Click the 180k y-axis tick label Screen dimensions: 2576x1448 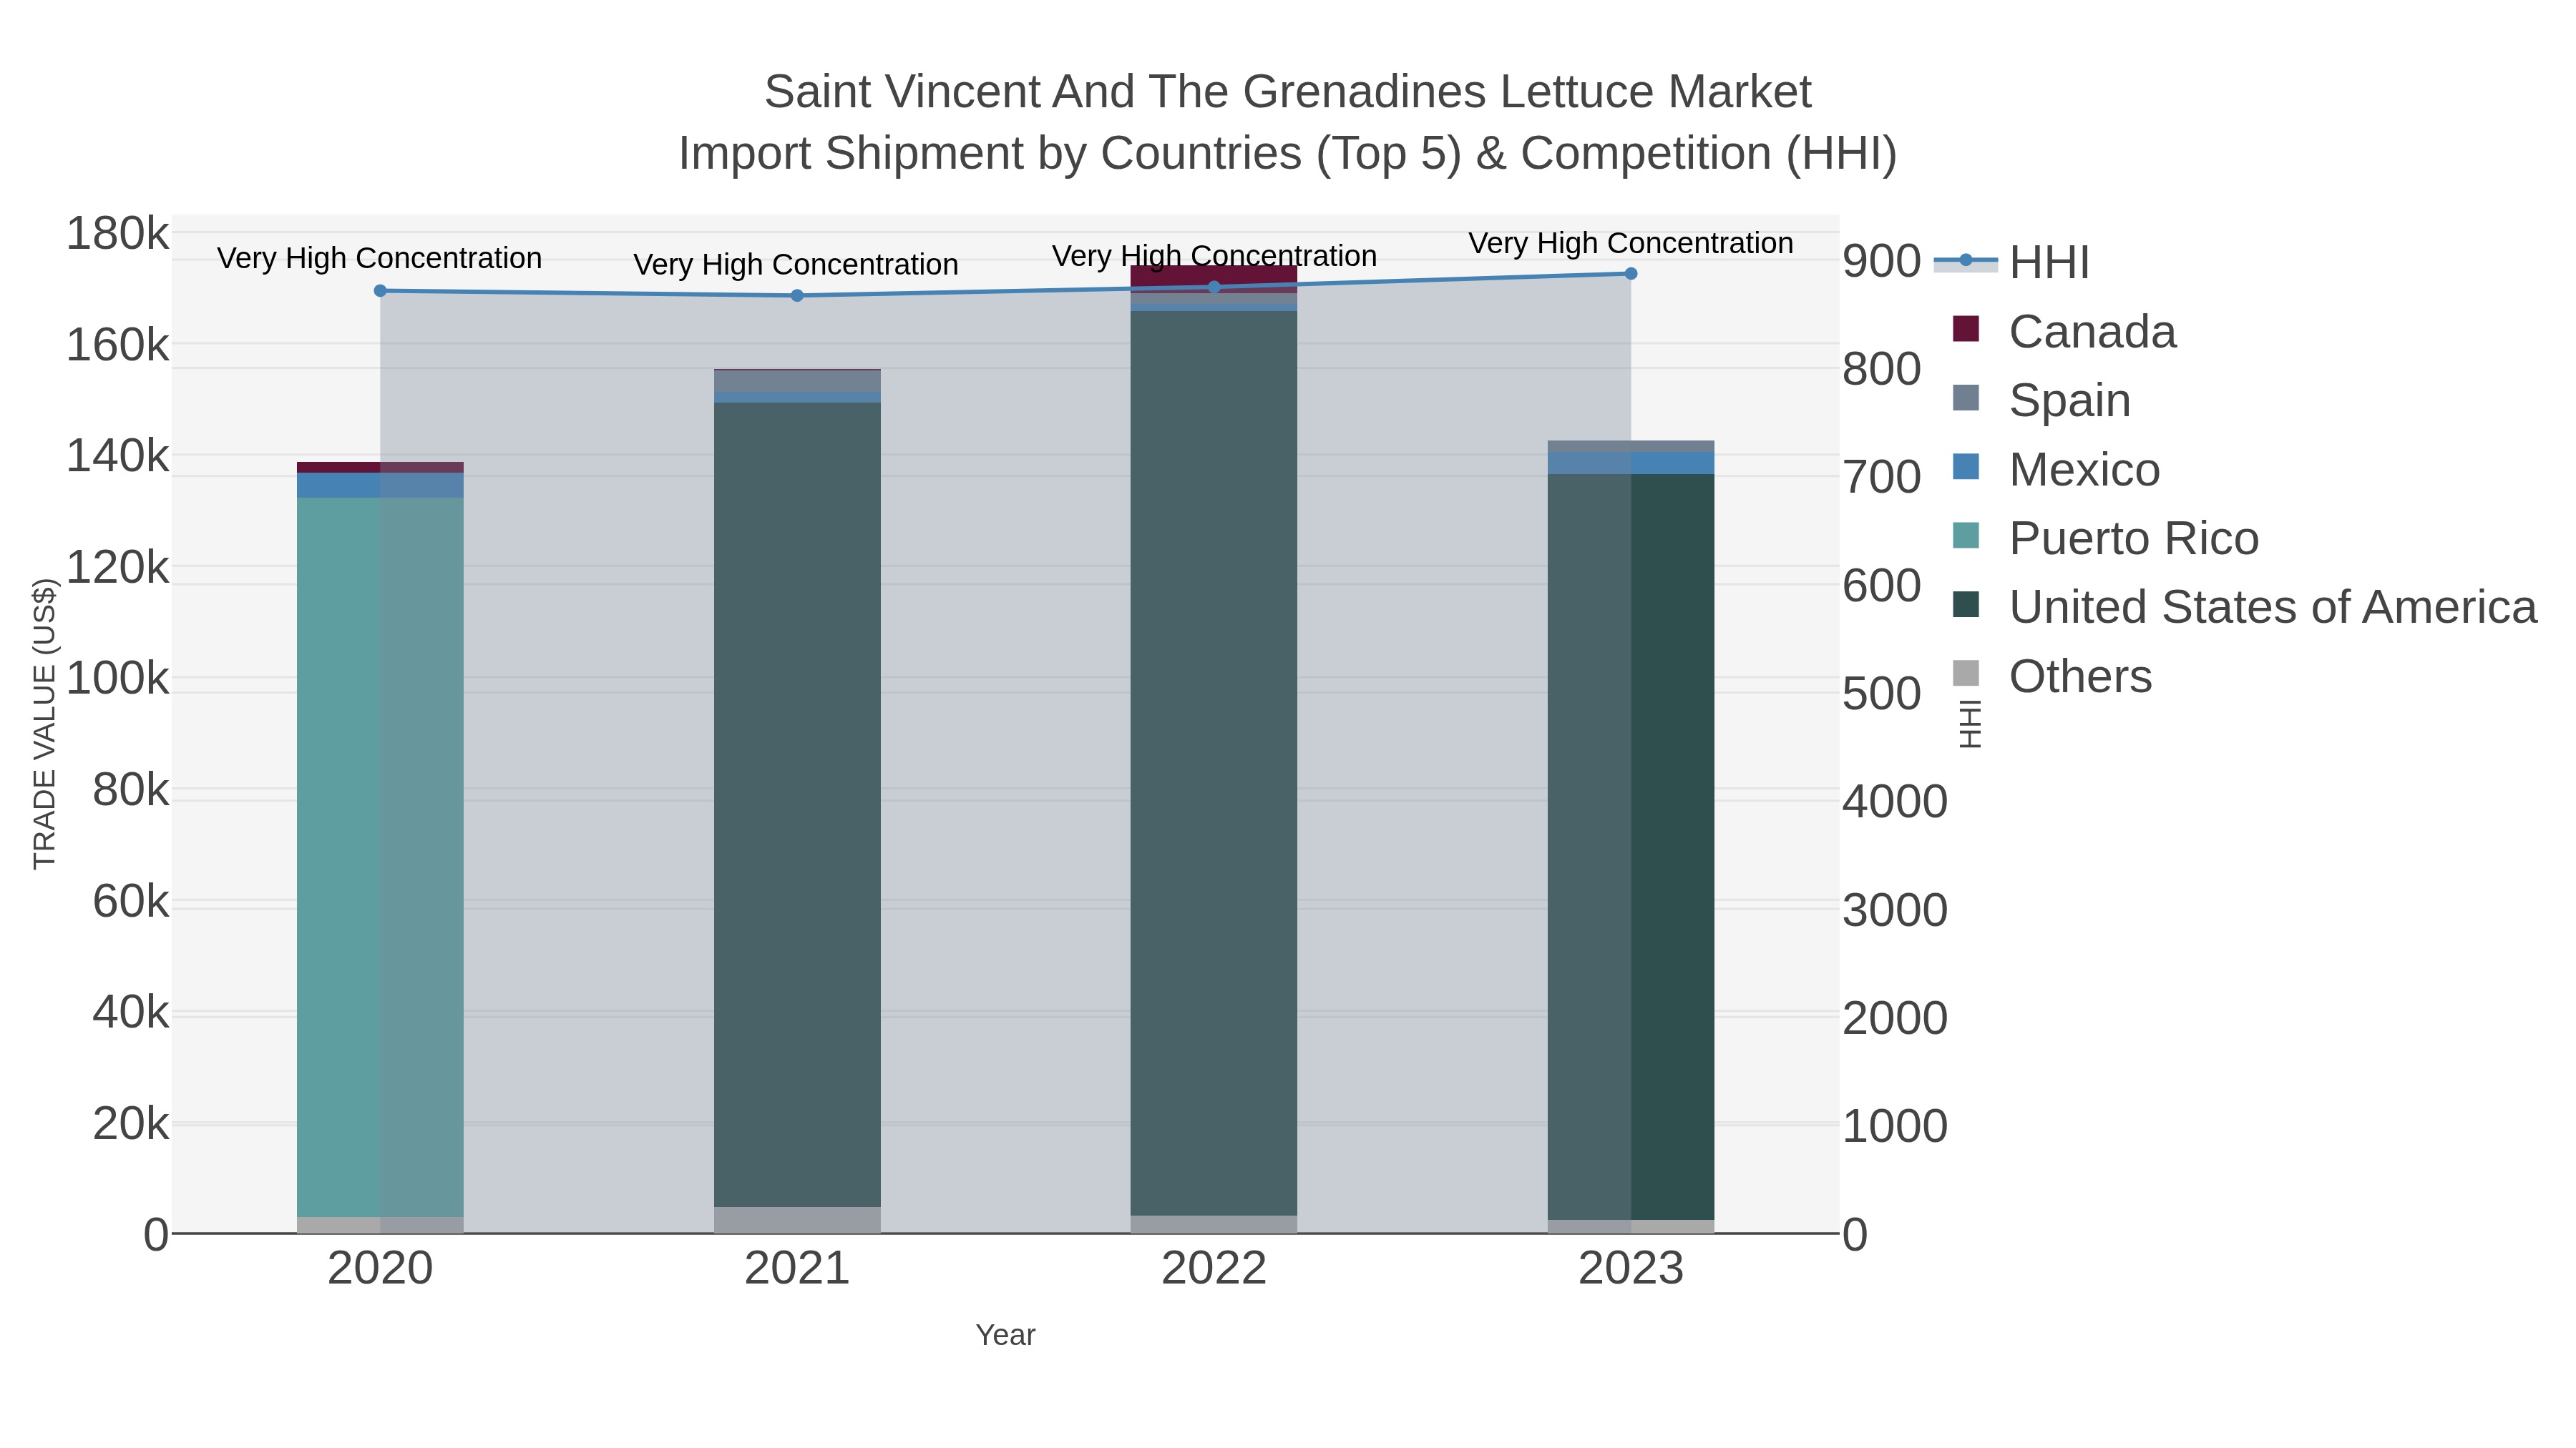pyautogui.click(x=118, y=235)
